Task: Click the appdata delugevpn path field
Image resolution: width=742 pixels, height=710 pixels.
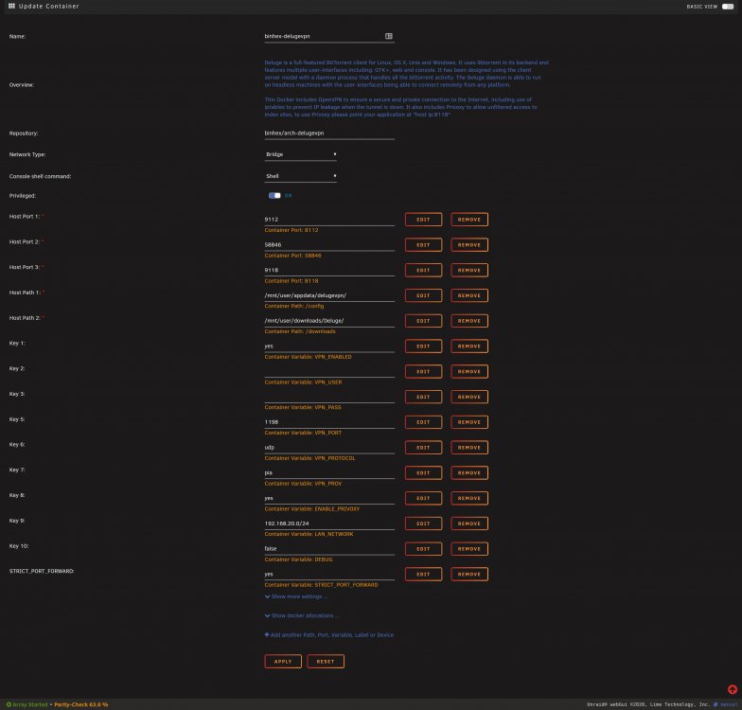Action: point(329,295)
